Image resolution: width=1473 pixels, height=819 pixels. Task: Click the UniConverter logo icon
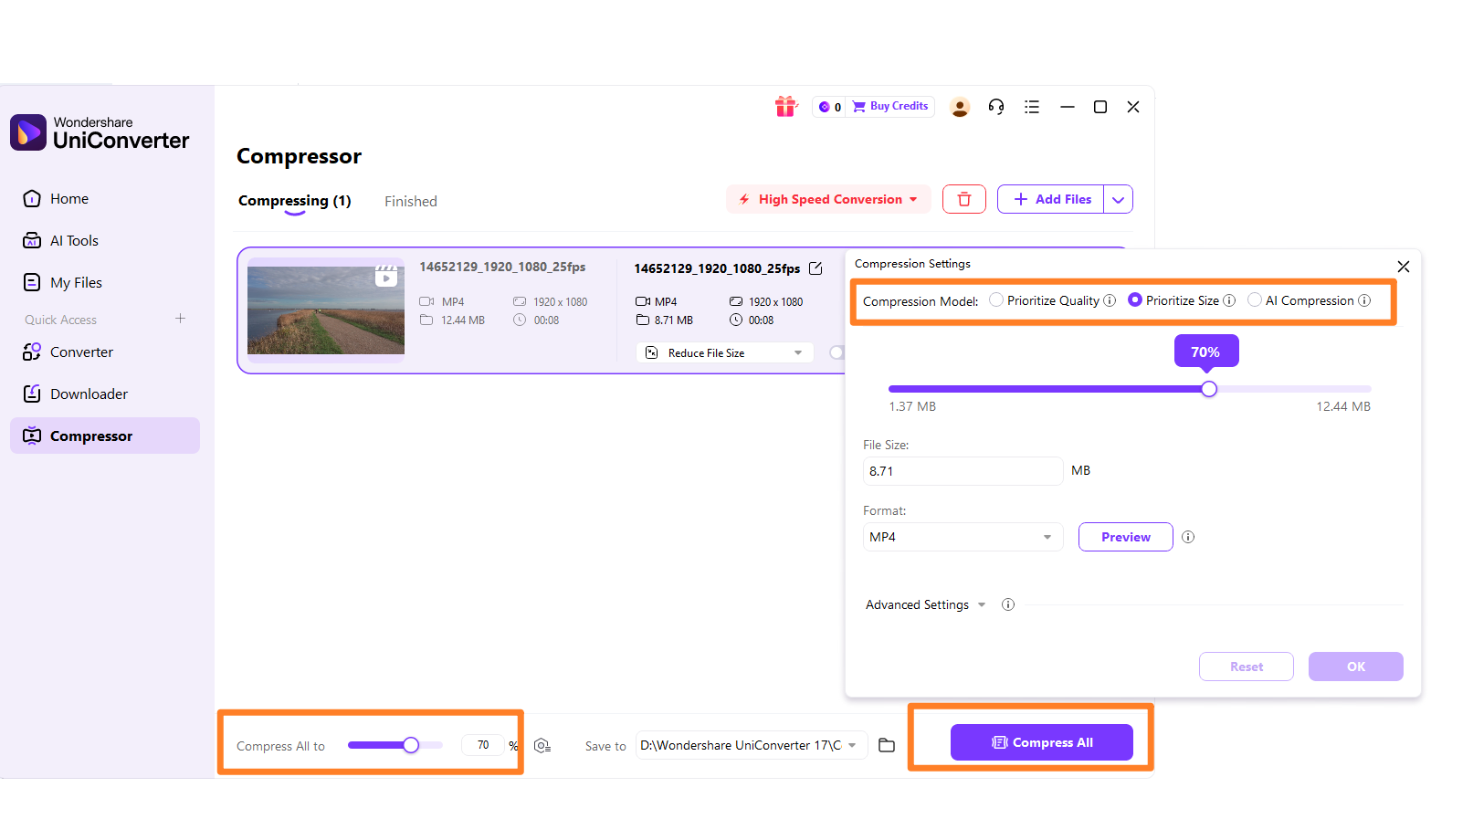[28, 132]
